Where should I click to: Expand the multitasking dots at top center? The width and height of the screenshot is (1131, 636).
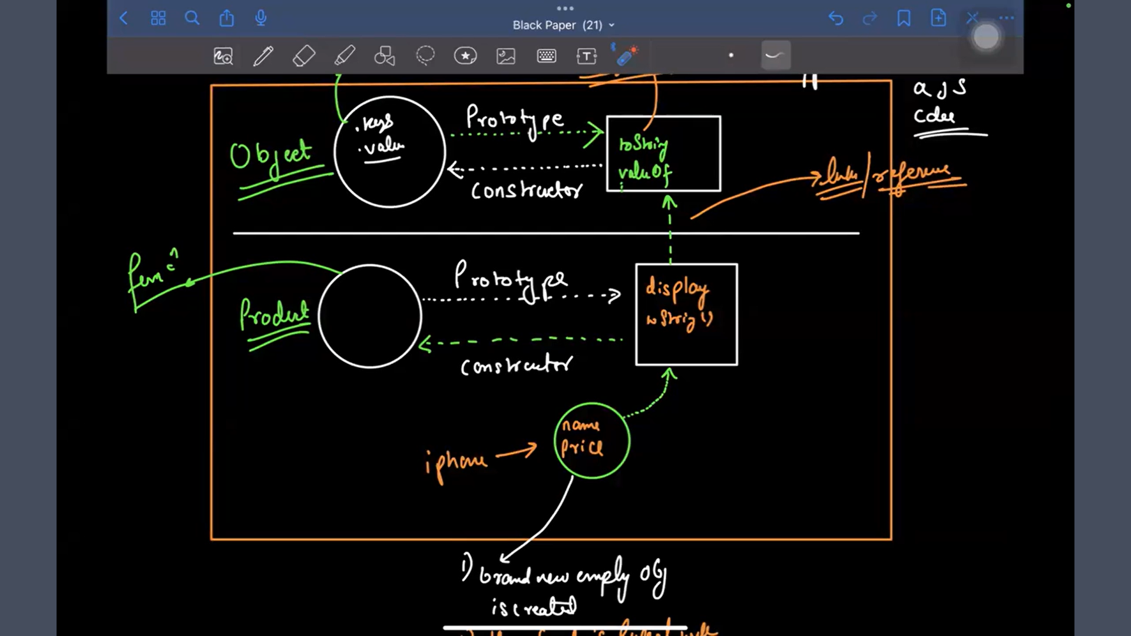565,8
